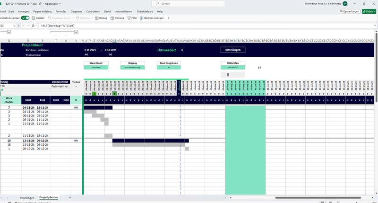
Task: Open the BR account avatar
Action: click(345, 4)
